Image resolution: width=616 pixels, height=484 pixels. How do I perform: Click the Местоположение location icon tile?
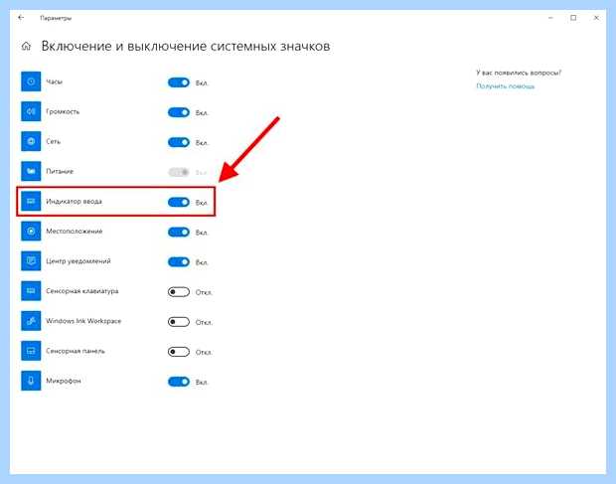click(x=31, y=231)
